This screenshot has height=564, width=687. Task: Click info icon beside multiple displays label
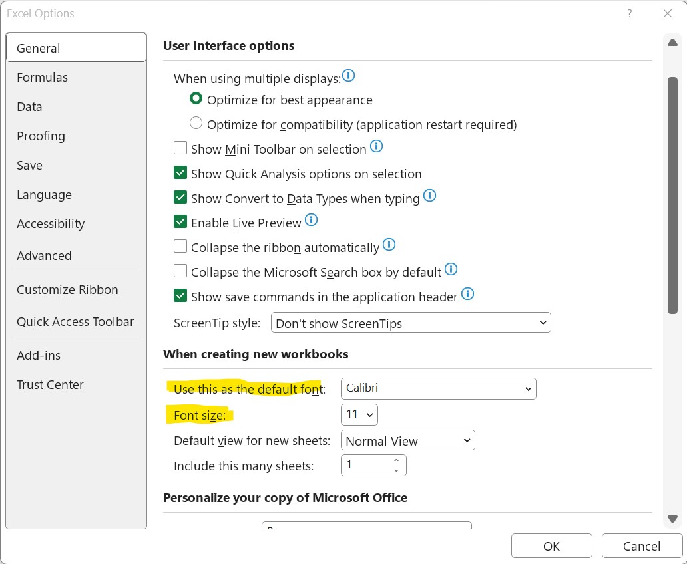point(348,76)
